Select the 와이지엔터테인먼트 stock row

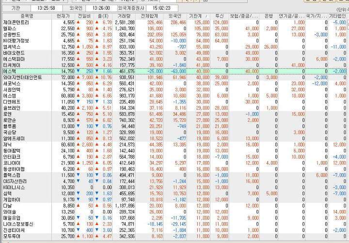click(174, 77)
